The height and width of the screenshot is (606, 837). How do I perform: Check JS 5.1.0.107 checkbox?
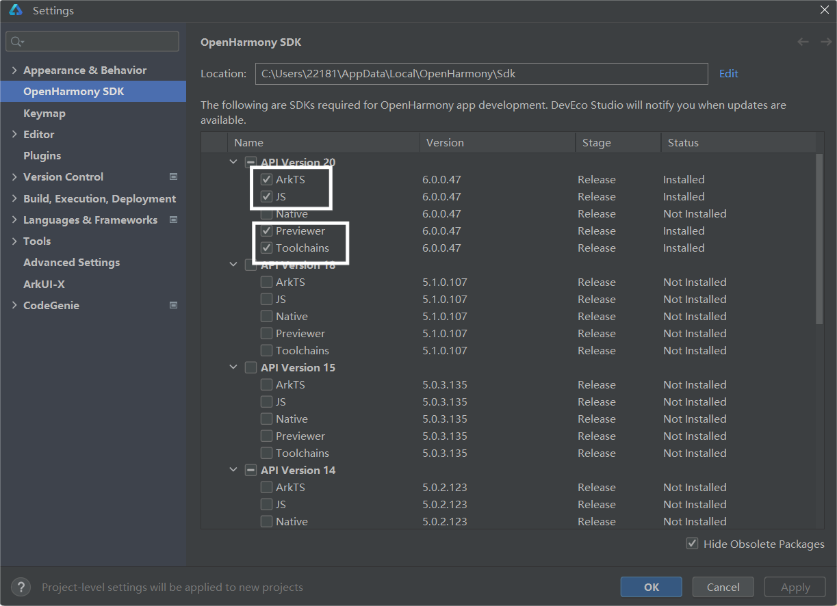267,299
